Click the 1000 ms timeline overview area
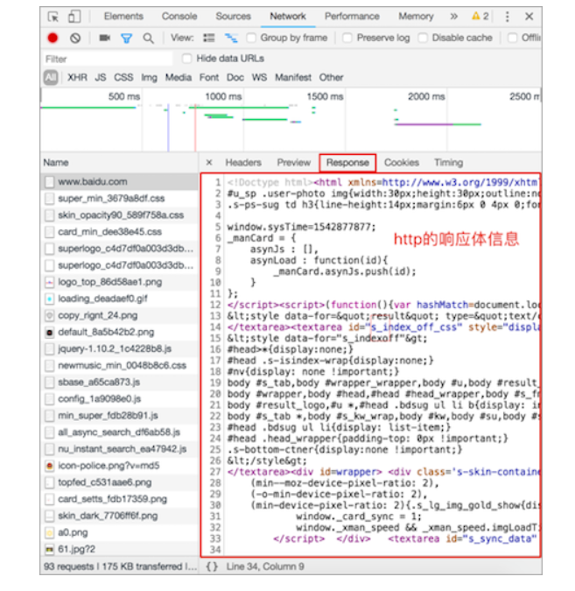Viewport: 575px width, 591px height. point(223,97)
